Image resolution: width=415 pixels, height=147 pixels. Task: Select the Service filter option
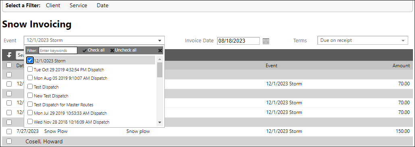click(78, 5)
